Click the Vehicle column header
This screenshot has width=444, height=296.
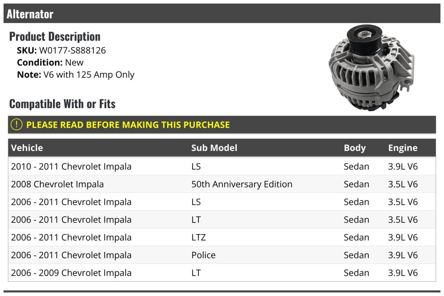point(27,148)
